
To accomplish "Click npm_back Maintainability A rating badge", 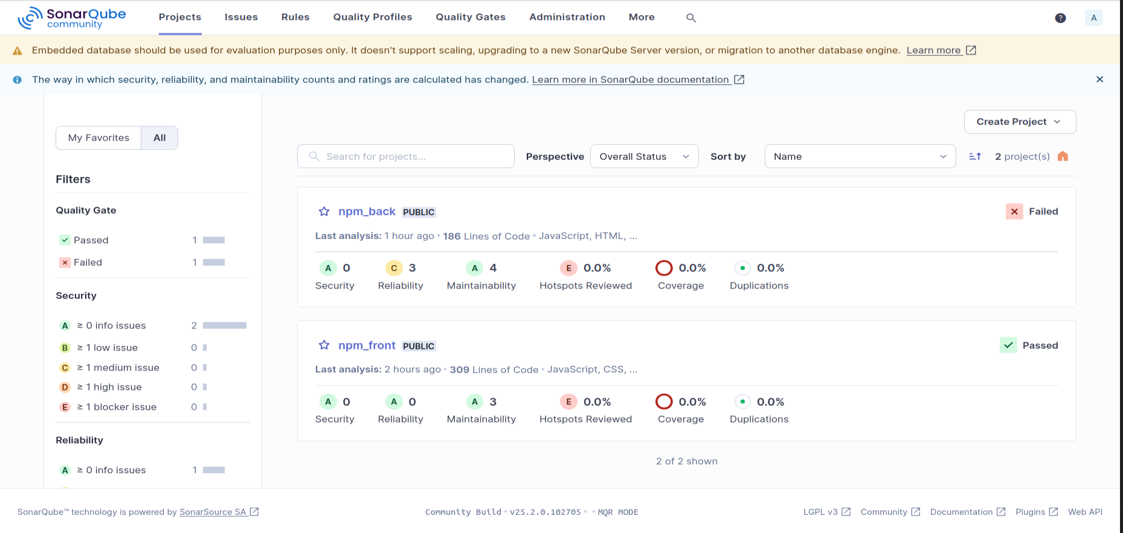I will [475, 268].
